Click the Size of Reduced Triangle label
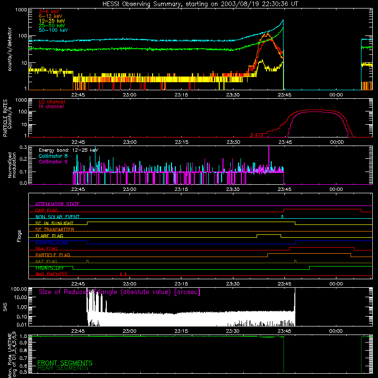The width and height of the screenshot is (378, 378). (120, 292)
